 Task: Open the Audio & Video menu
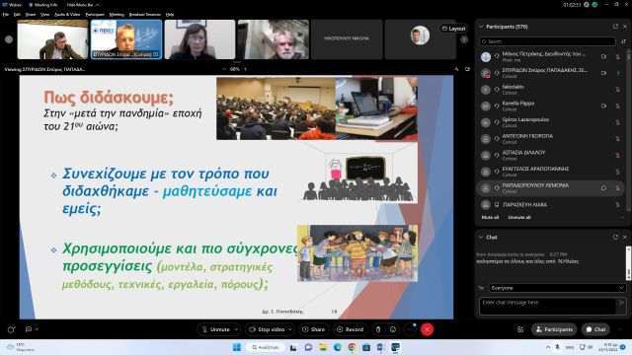click(67, 15)
